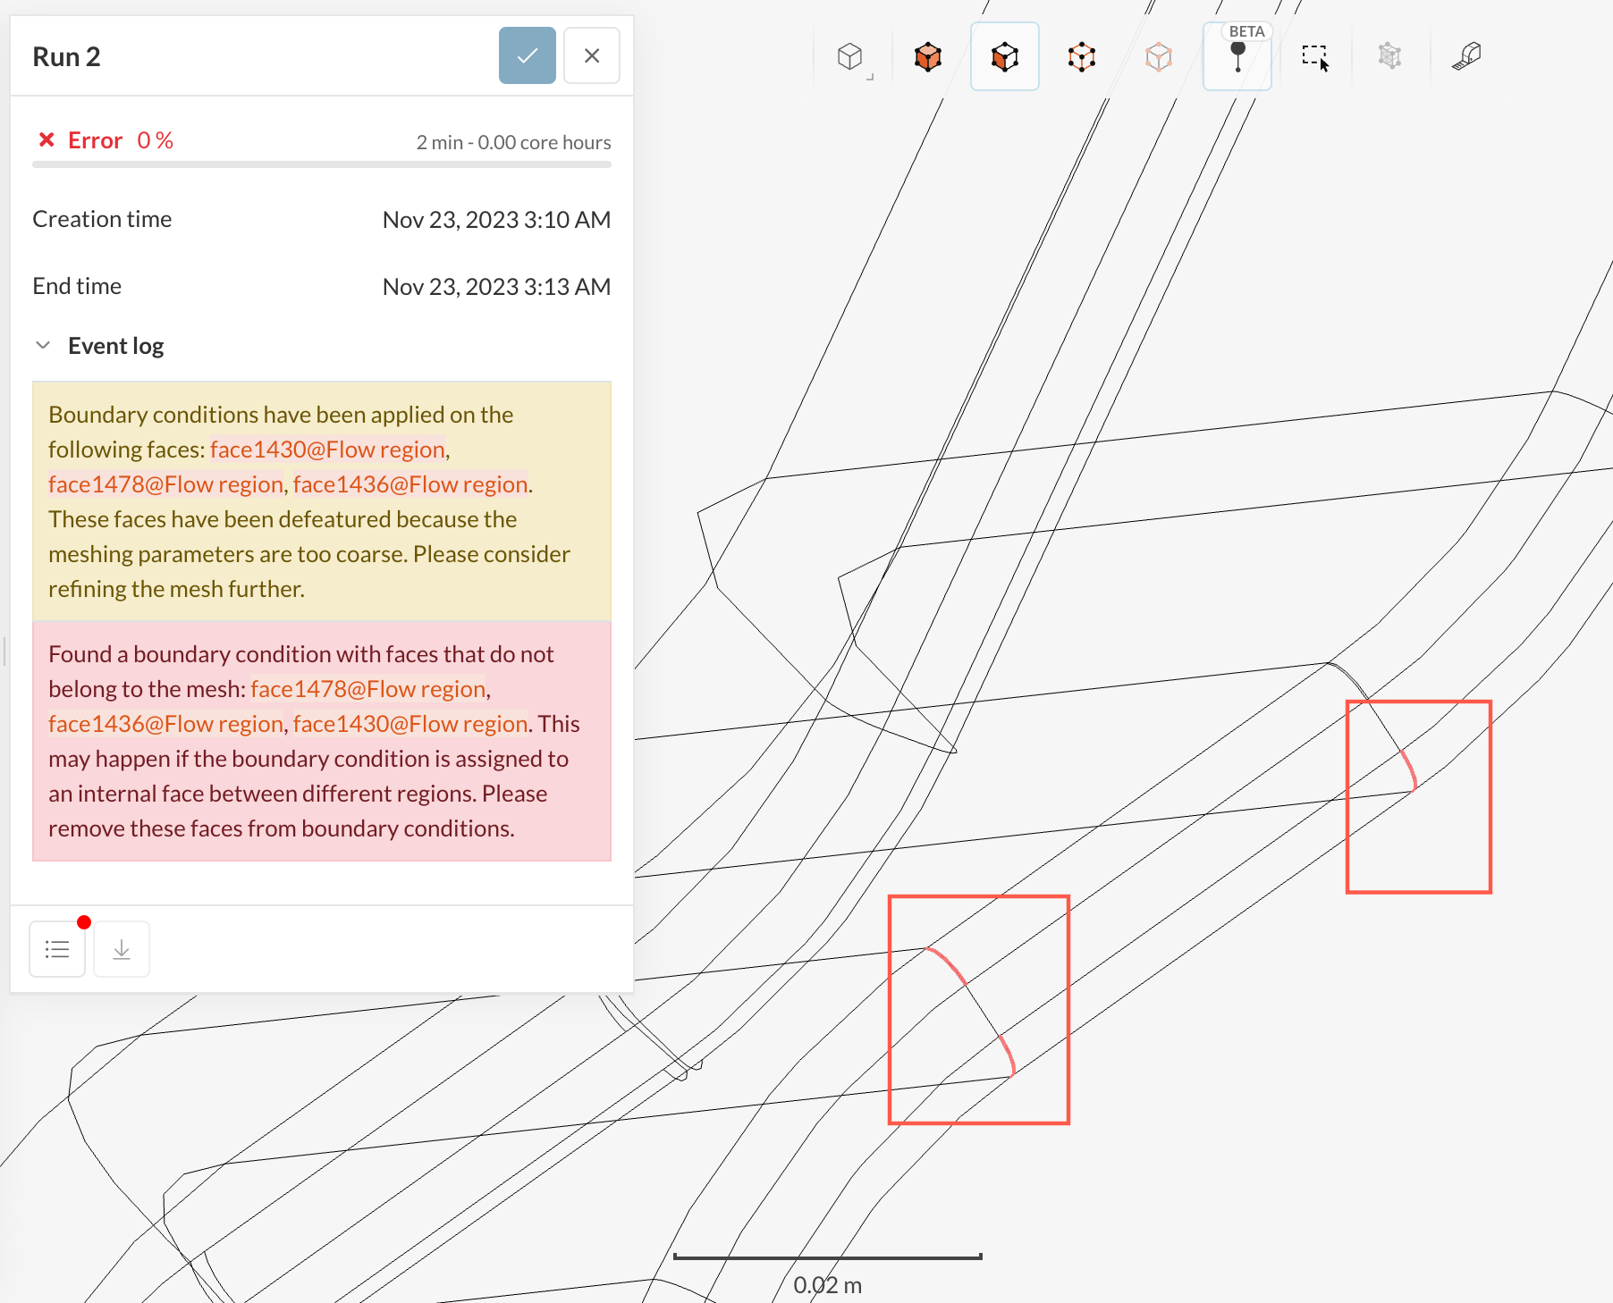Open the measure tool
Image resolution: width=1613 pixels, height=1303 pixels.
pos(1466,57)
